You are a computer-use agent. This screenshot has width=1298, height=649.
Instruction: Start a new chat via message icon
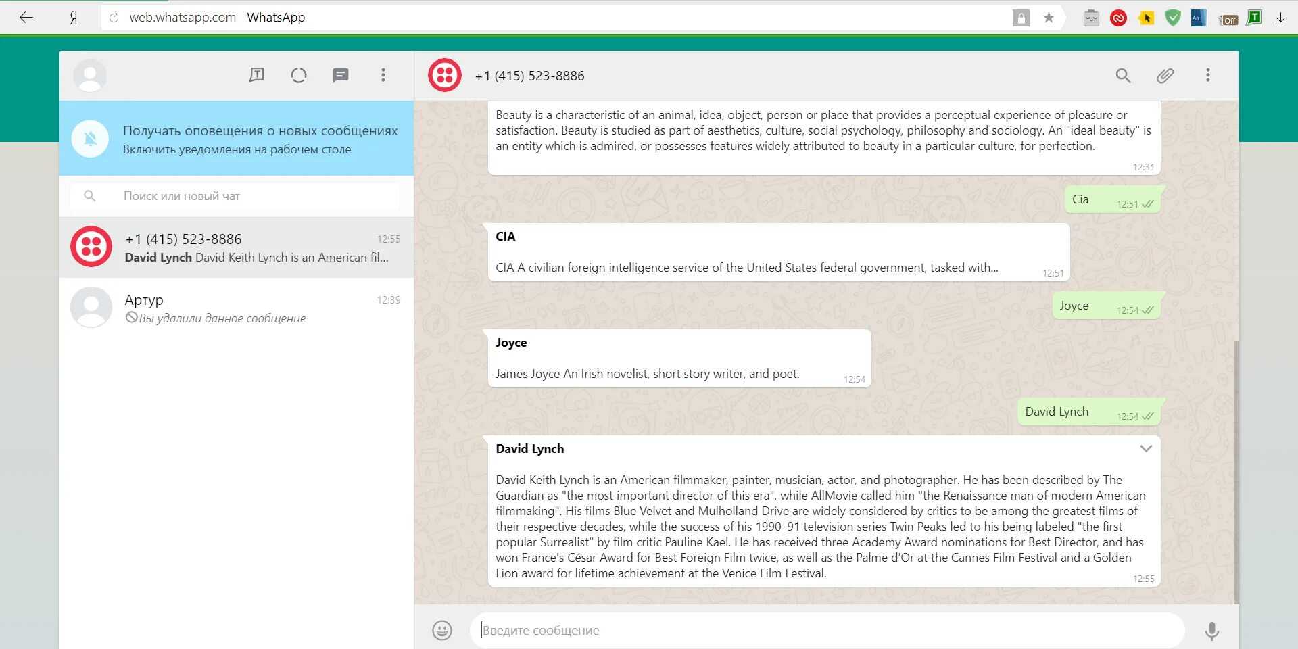[341, 75]
